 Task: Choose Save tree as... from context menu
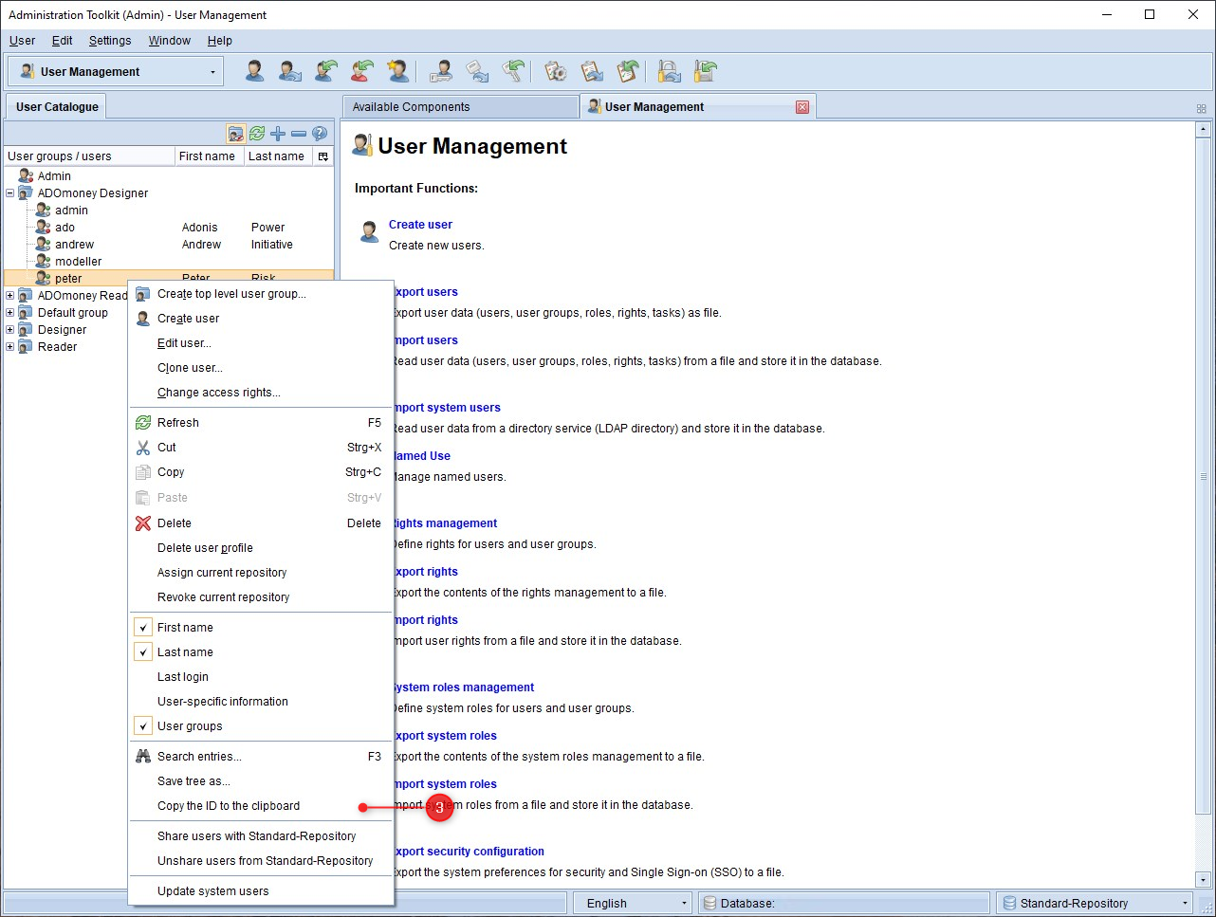[x=261, y=781]
